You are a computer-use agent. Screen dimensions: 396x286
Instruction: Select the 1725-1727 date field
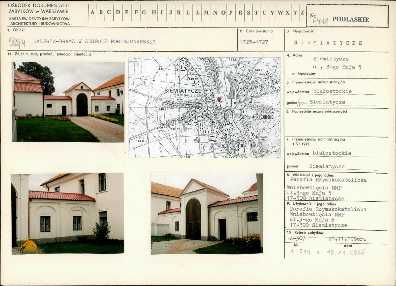click(254, 42)
